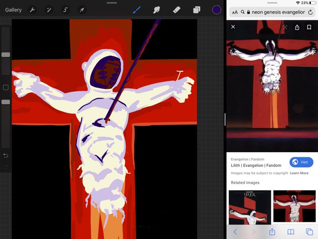Redo the last undone stroke
This screenshot has width=318, height=239.
pos(6,167)
